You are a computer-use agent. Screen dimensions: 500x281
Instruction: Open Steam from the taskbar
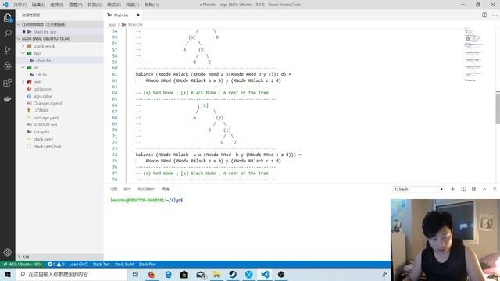click(x=233, y=274)
